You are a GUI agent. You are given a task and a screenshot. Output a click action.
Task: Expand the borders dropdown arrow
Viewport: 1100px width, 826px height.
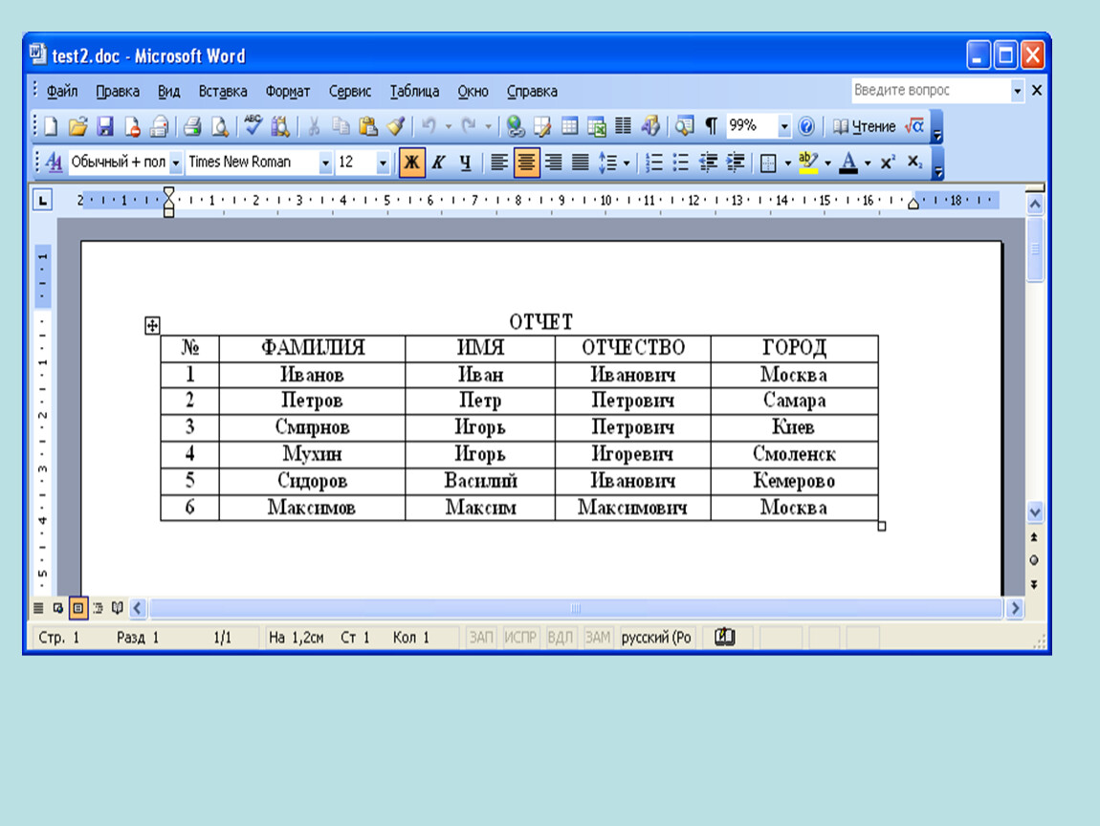pos(787,163)
